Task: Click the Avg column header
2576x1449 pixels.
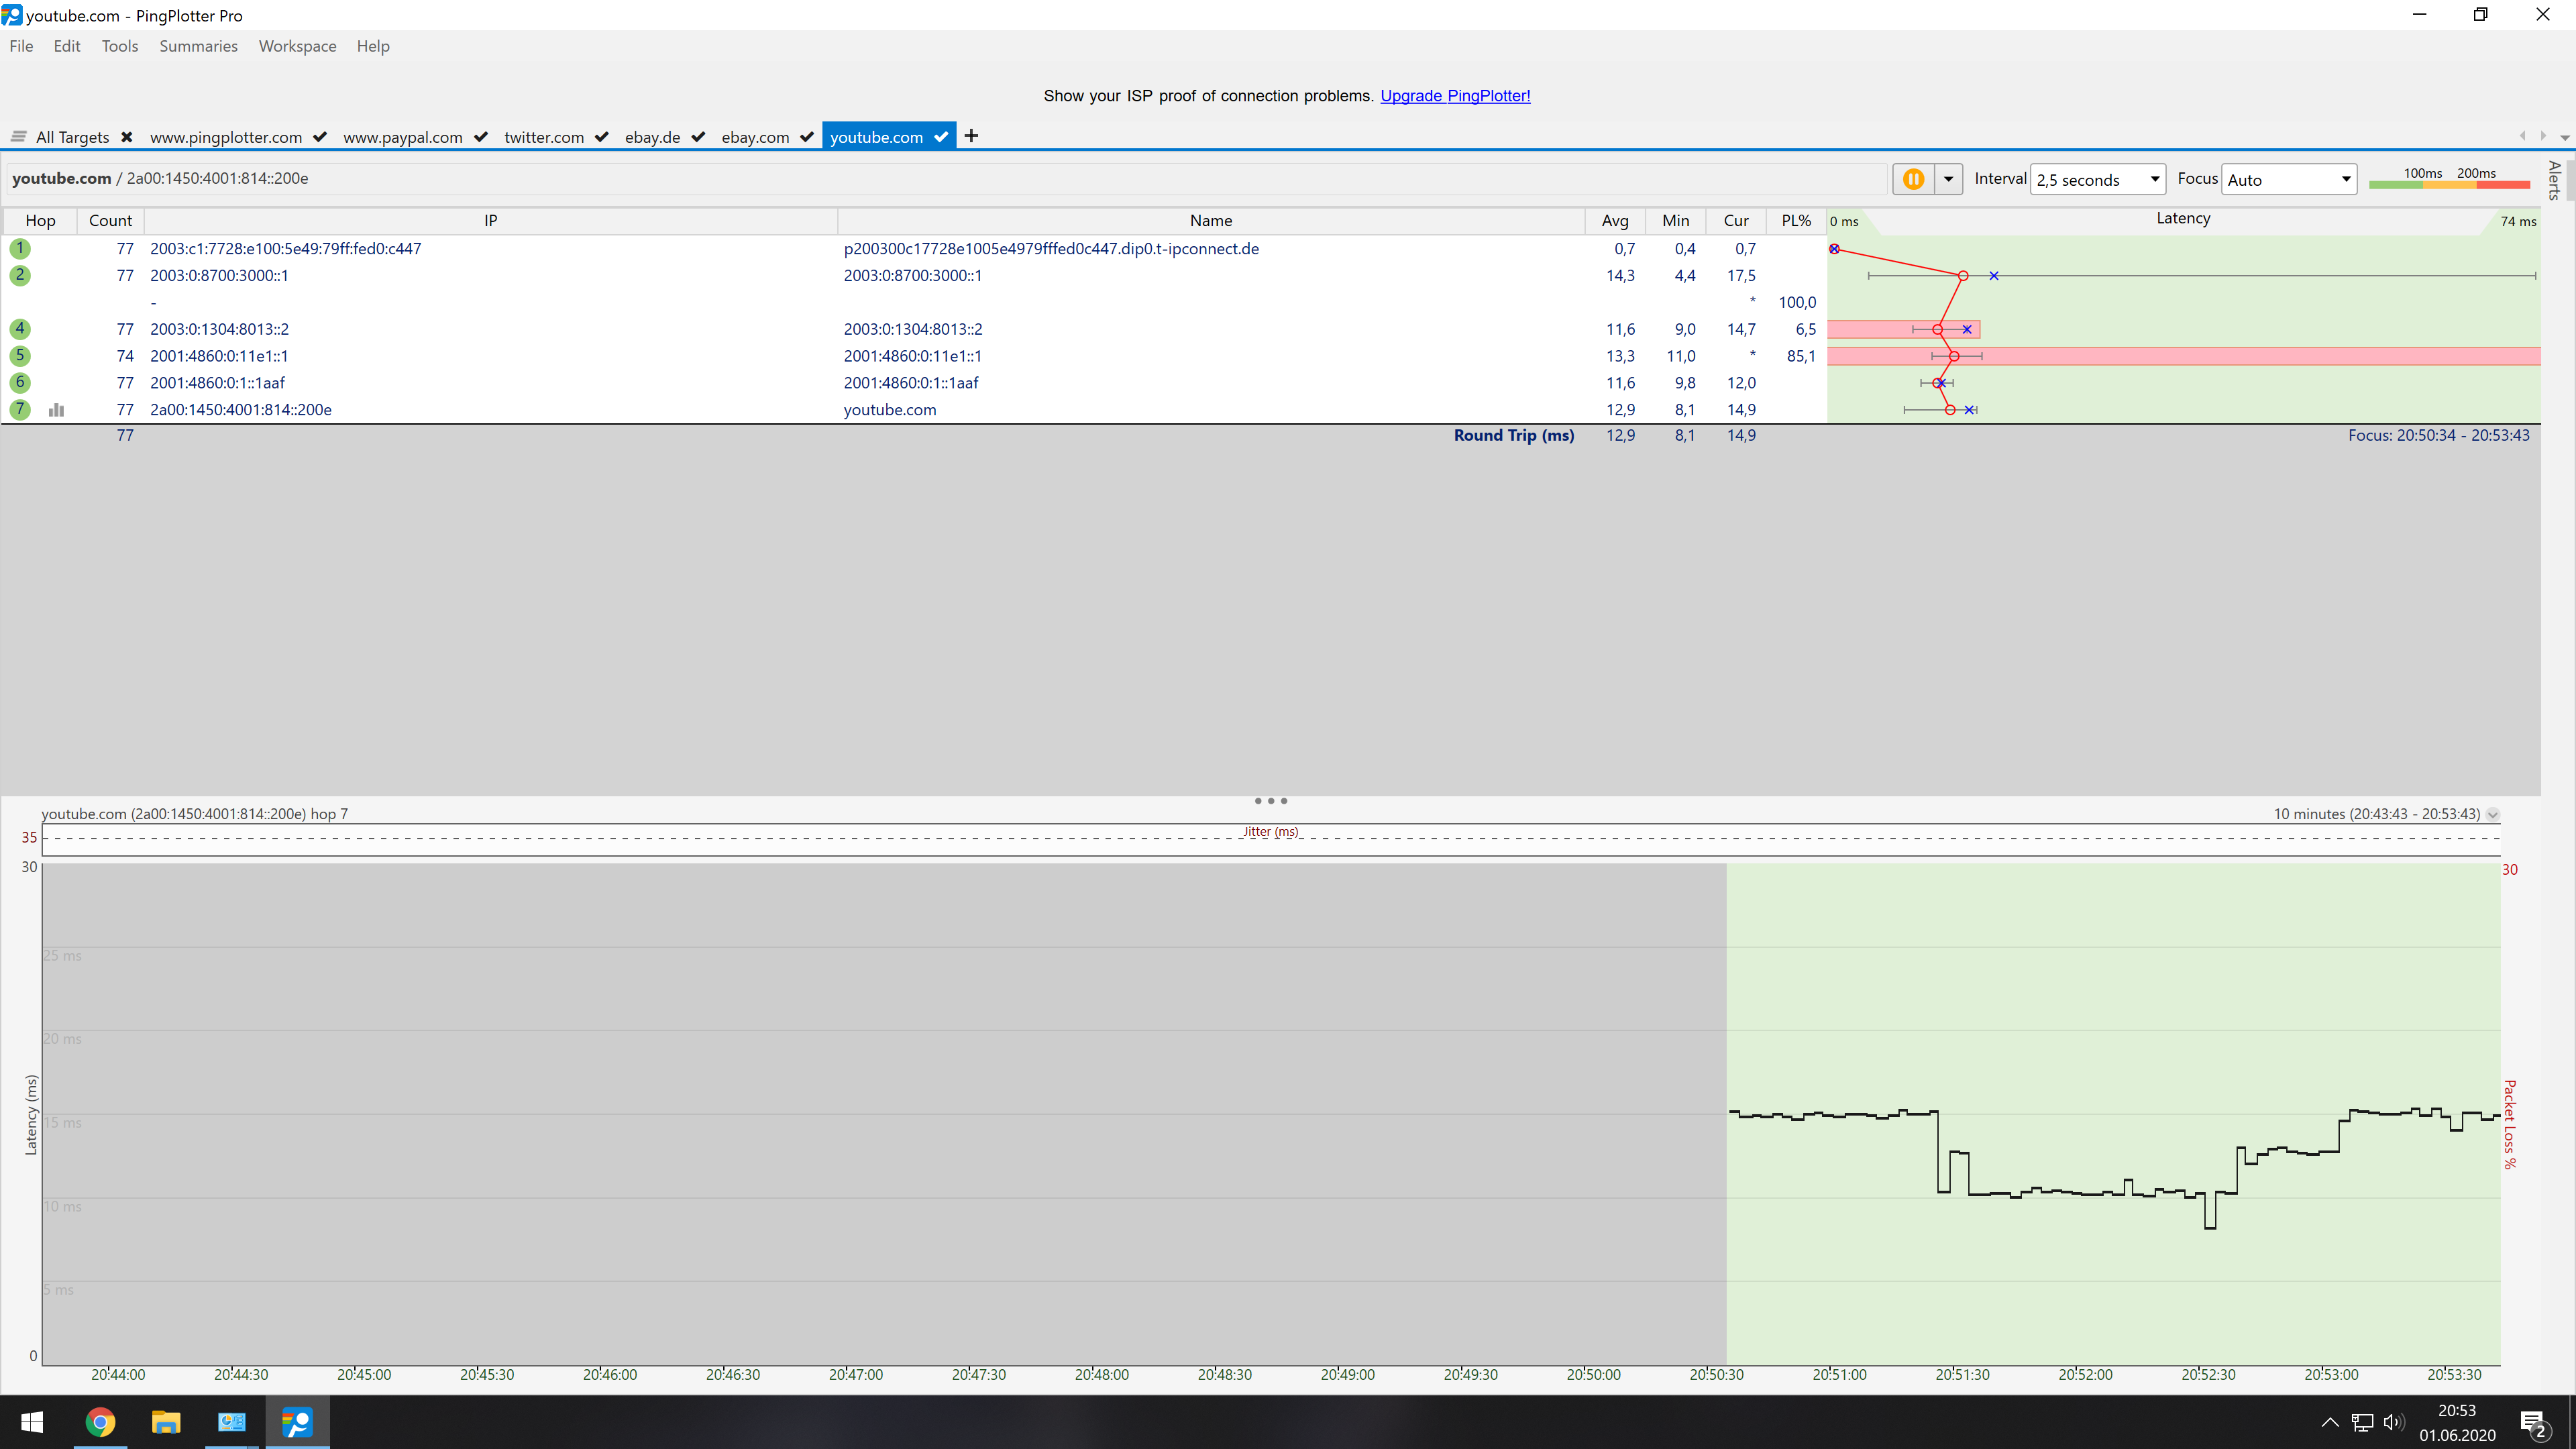Action: point(1615,221)
